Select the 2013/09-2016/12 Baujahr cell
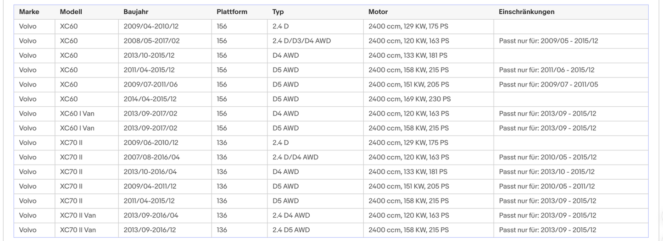Viewport: 663px width, 241px height. pos(150,230)
